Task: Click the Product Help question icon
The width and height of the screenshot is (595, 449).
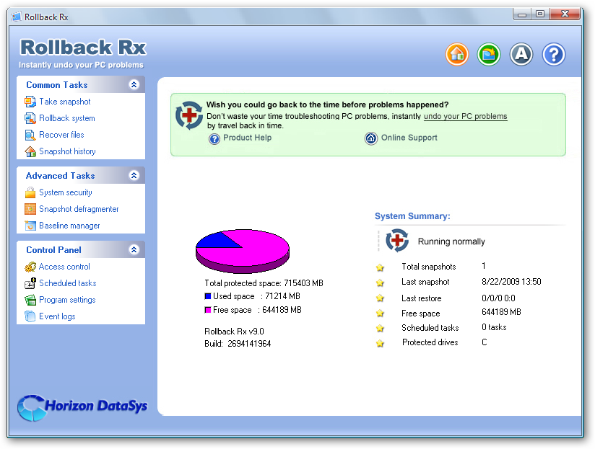Action: [x=214, y=139]
